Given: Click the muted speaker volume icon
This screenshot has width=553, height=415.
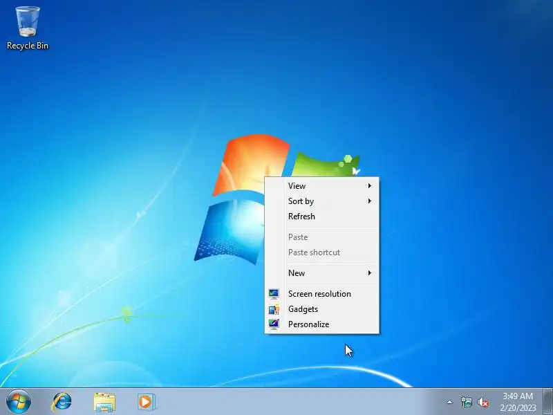Looking at the screenshot, I should (x=482, y=402).
